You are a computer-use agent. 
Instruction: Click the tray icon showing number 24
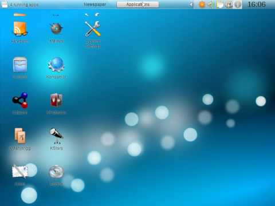click(229, 5)
